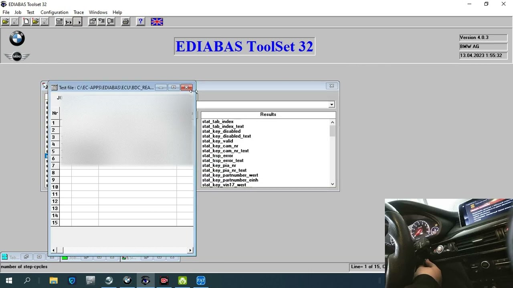Close the job window behind Test file
Screen dimensions: 513x288
pos(331,86)
